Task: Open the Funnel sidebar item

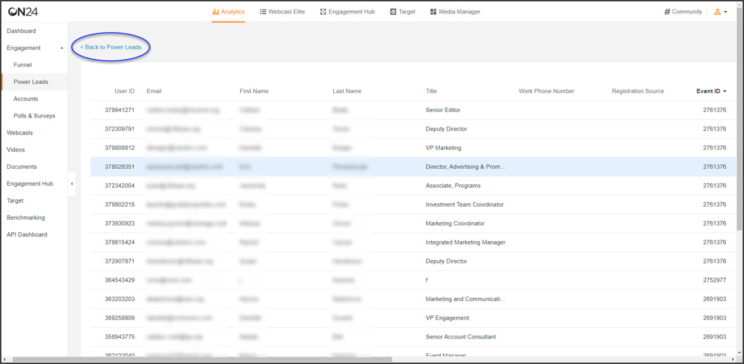Action: tap(23, 65)
